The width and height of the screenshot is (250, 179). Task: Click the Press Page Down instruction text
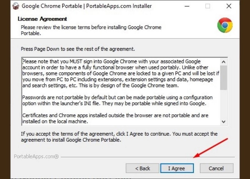click(77, 49)
